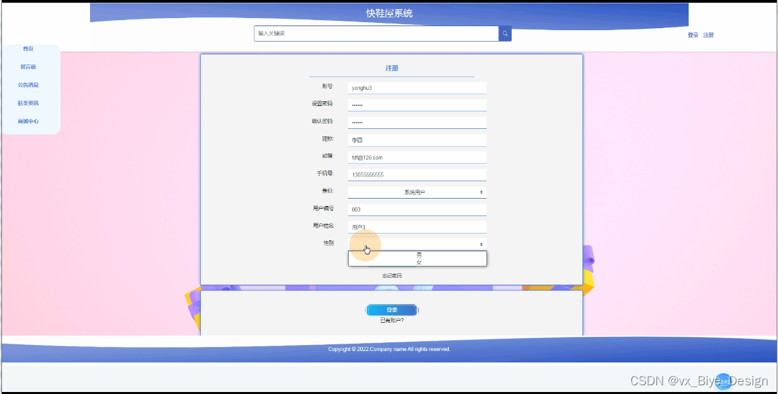Screen dimensions: 778x394
Task: Click the 确认密码 password field
Action: click(417, 122)
